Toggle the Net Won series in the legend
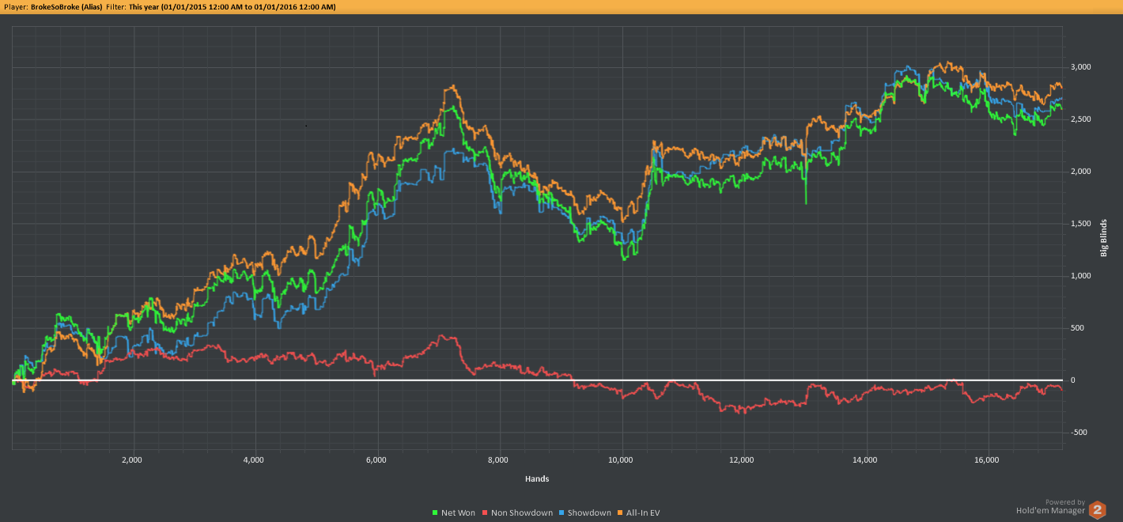1123x522 pixels. pyautogui.click(x=454, y=513)
